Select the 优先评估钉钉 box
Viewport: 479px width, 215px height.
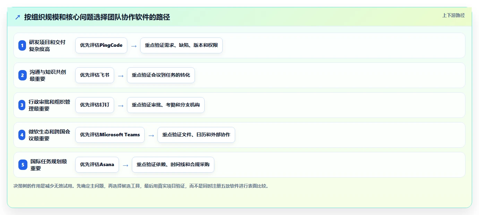coord(95,105)
